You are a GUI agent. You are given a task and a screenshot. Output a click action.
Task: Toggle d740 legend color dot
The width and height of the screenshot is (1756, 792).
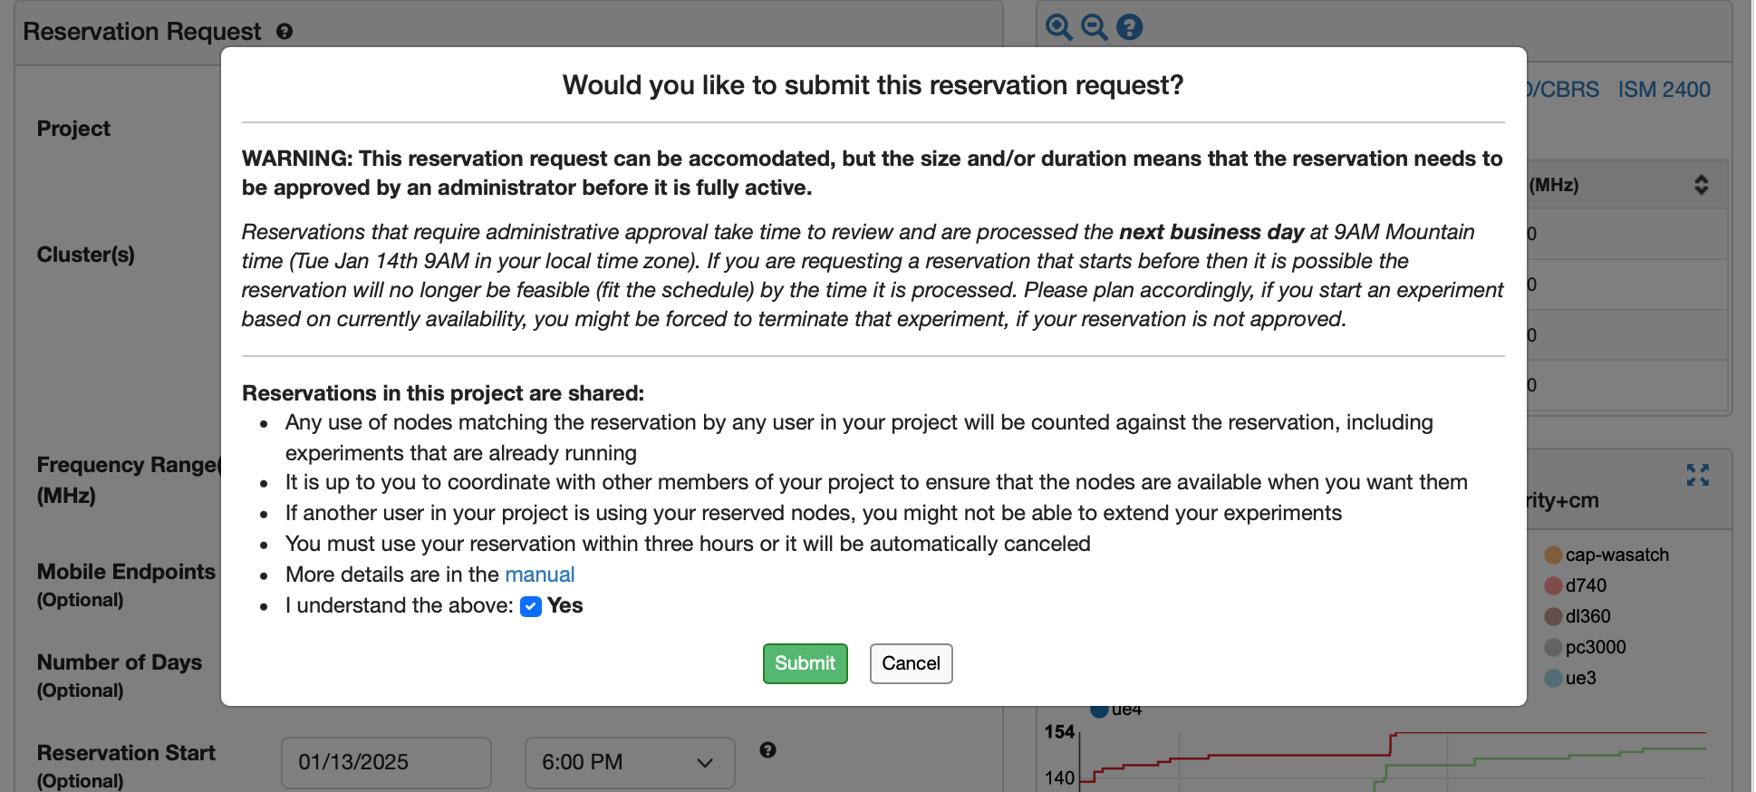[1553, 585]
